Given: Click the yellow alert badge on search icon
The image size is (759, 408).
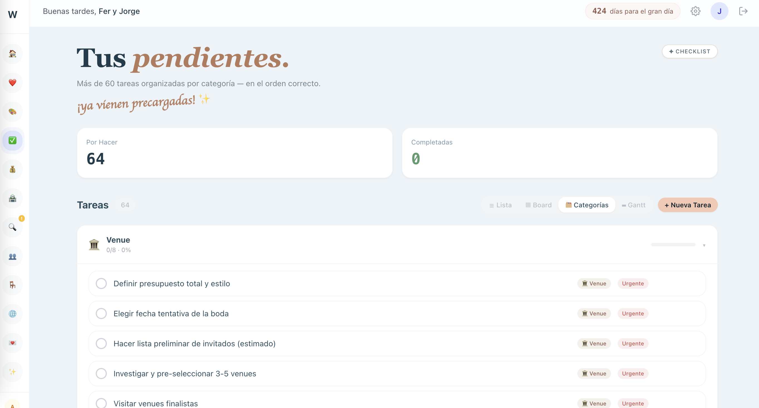Looking at the screenshot, I should click(x=21, y=218).
